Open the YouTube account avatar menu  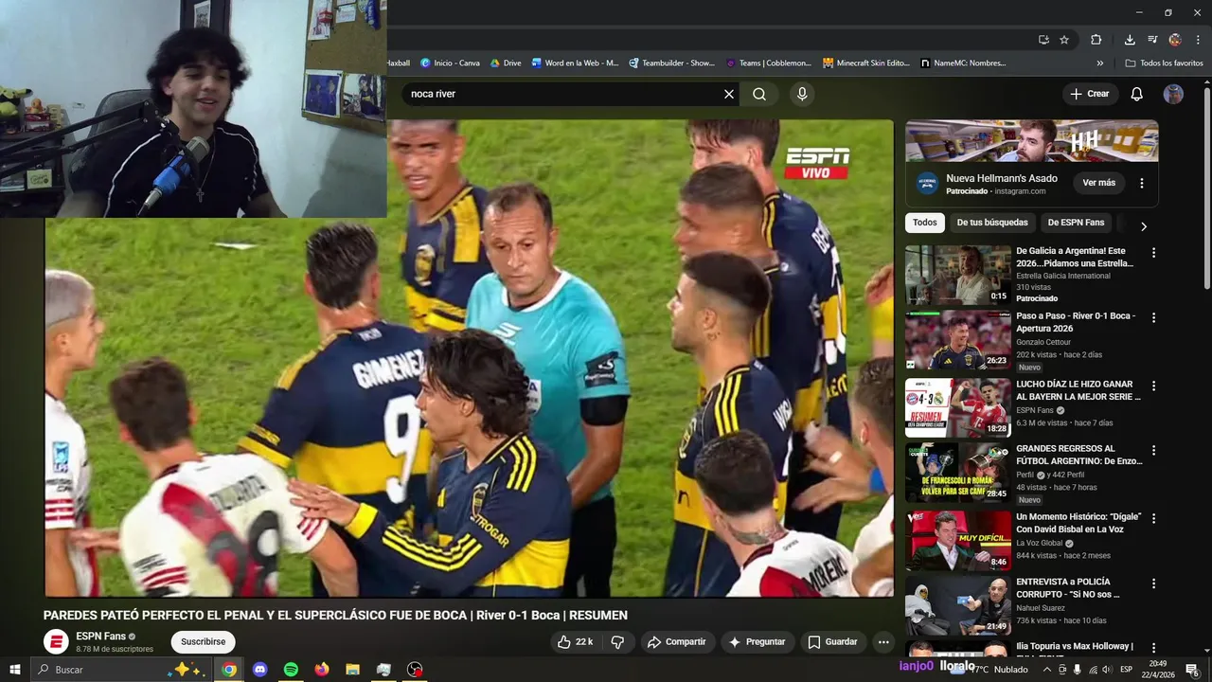pyautogui.click(x=1173, y=94)
